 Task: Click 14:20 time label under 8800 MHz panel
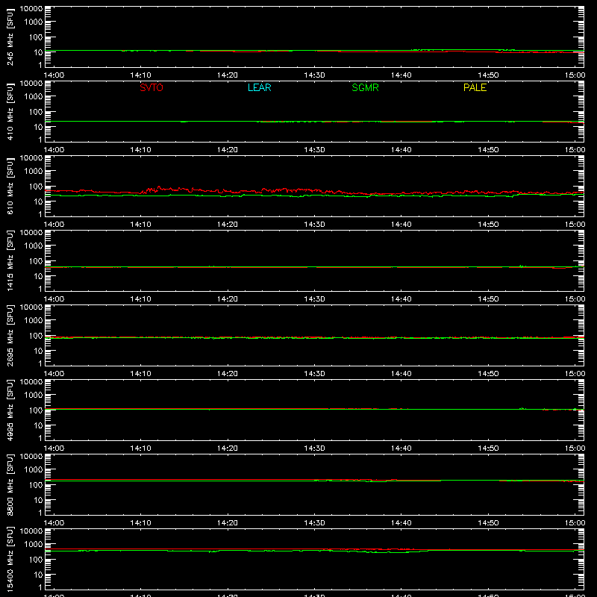tap(228, 523)
